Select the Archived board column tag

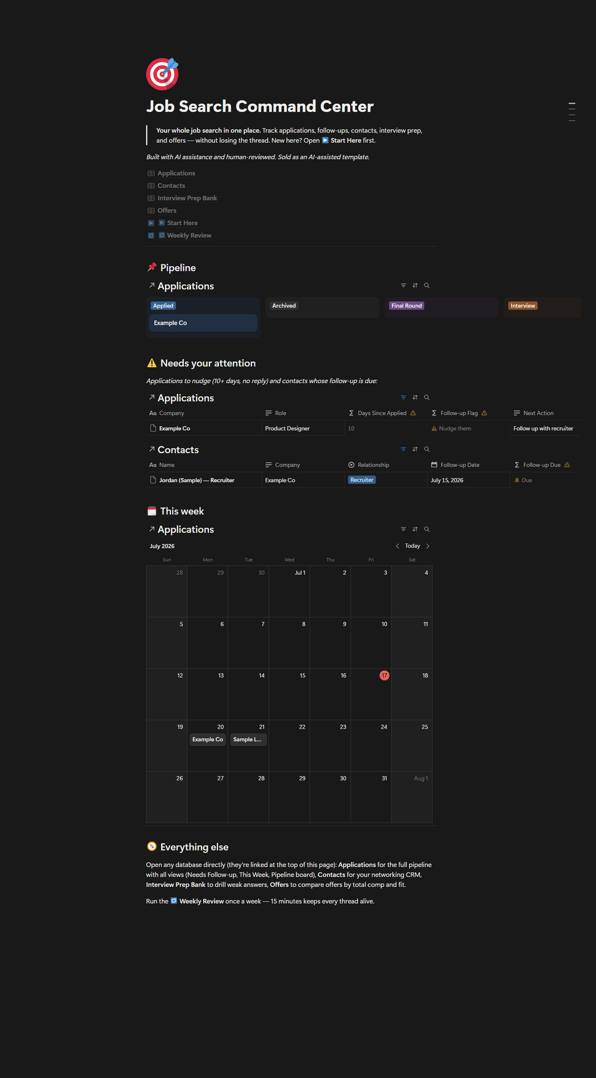click(x=283, y=306)
